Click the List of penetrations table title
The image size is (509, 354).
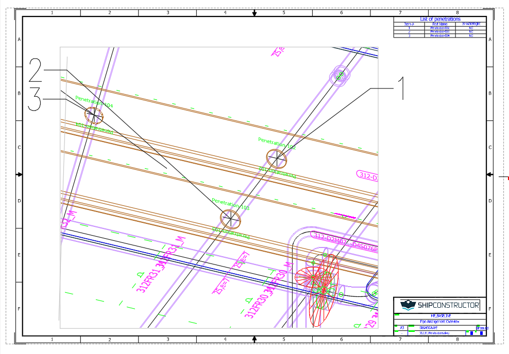[440, 19]
